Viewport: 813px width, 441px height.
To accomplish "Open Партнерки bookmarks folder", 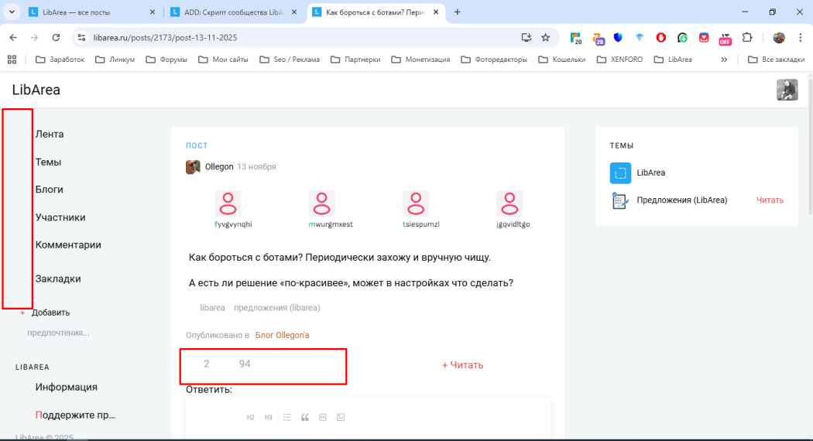I will point(355,60).
